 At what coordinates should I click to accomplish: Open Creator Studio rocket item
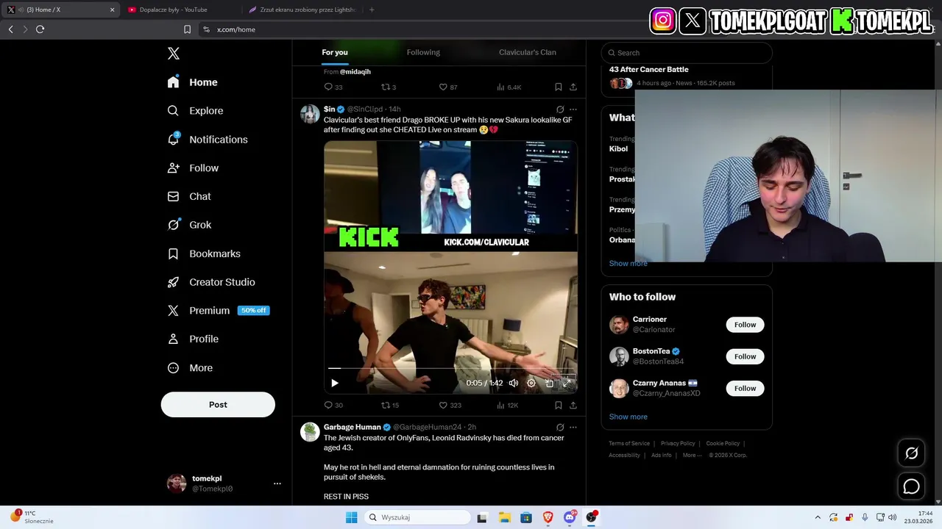(x=212, y=282)
